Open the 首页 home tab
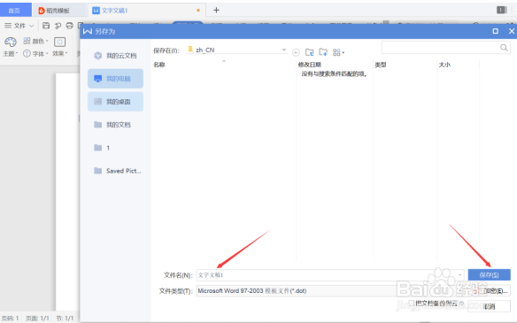This screenshot has width=517, height=323. pos(15,11)
